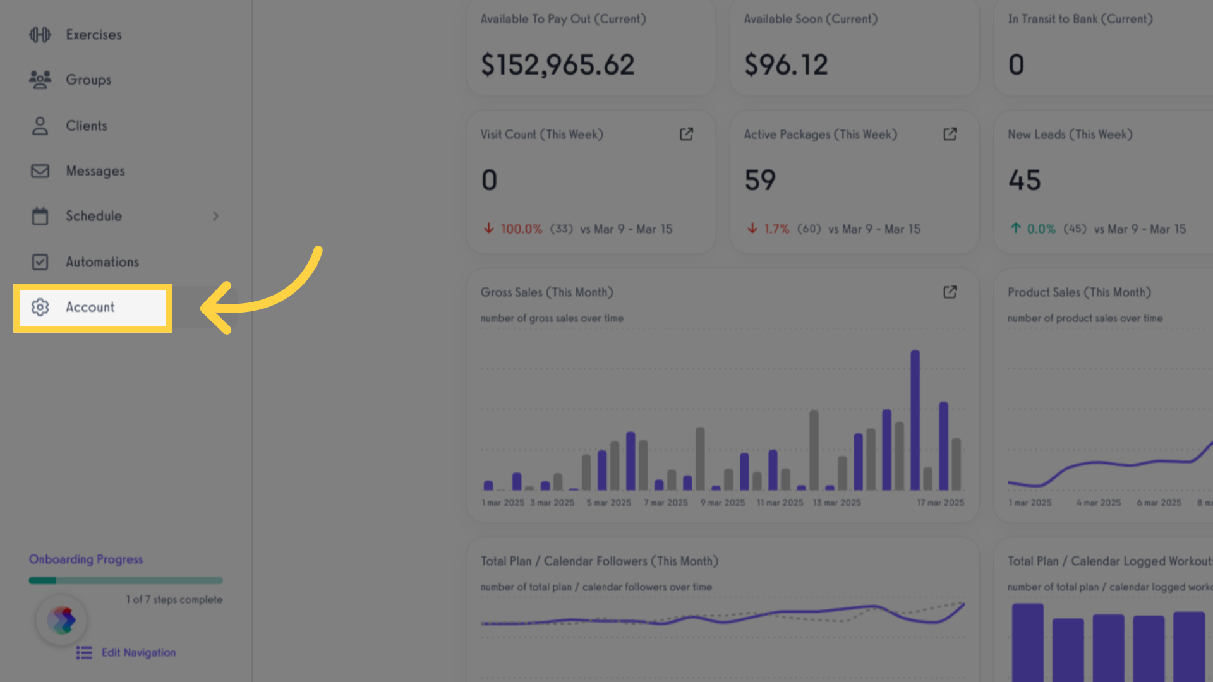Click the Groups people icon
1213x682 pixels.
(40, 80)
